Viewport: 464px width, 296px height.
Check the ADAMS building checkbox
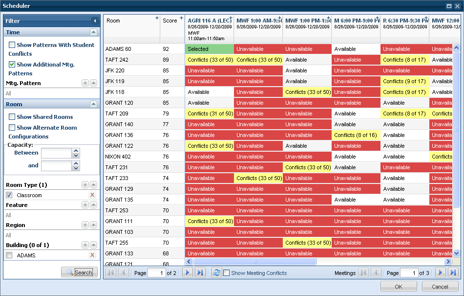(x=9, y=255)
